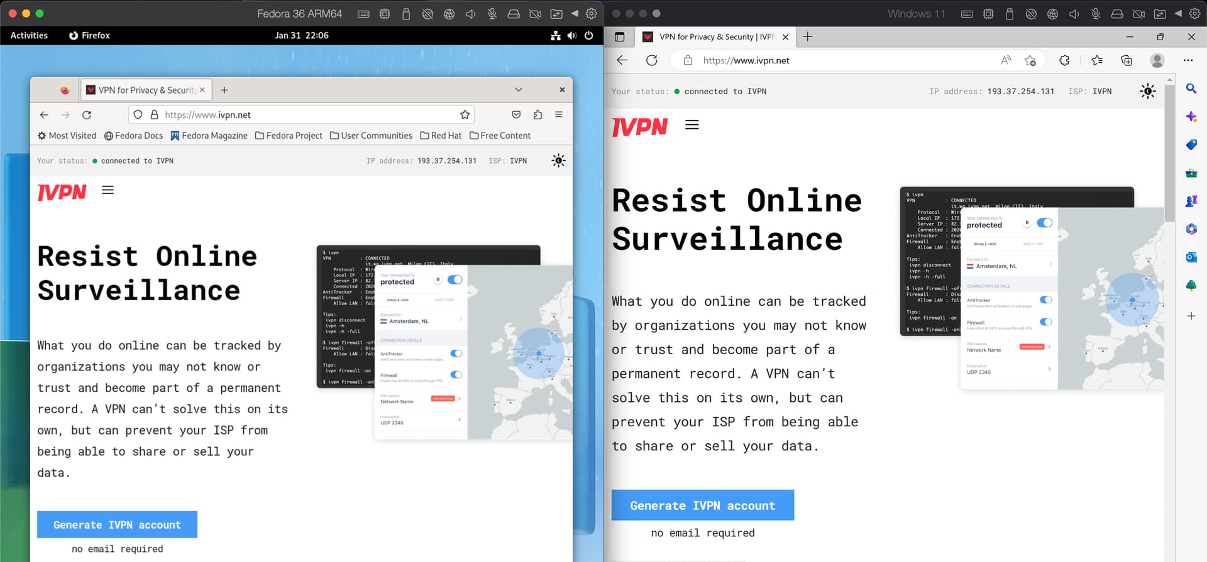Refresh the page in Edge
Image resolution: width=1207 pixels, height=562 pixels.
[x=652, y=60]
